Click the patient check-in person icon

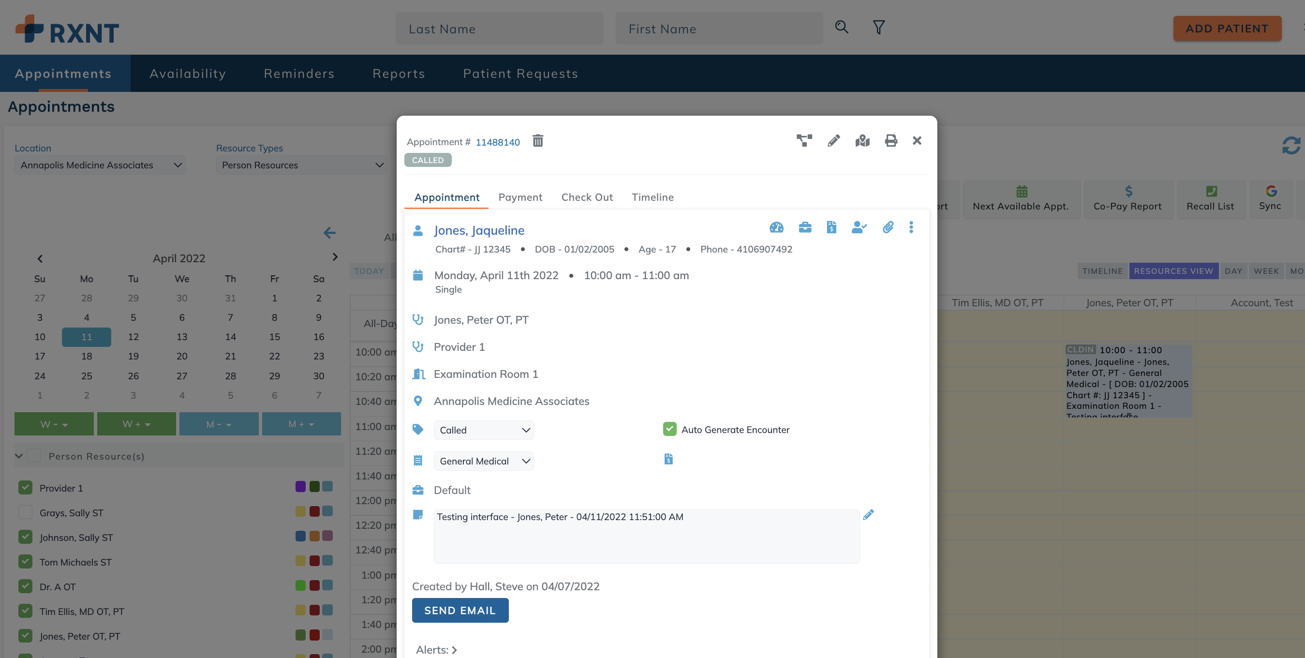859,227
